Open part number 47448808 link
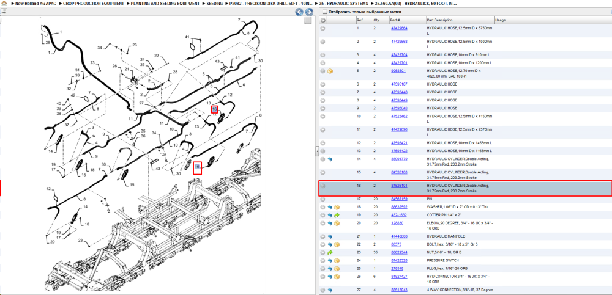612x295 pixels. coord(399,236)
